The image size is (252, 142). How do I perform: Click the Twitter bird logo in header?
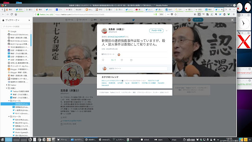tap(133, 20)
